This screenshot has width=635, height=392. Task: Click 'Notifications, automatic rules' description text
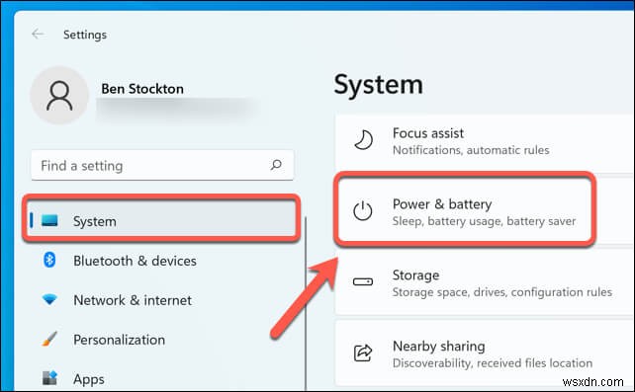471,150
